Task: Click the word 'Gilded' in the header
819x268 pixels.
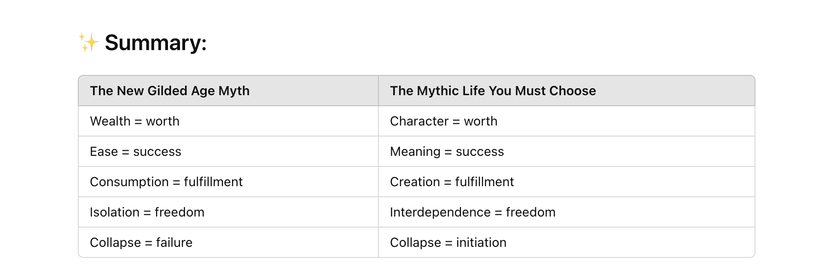Action: click(168, 91)
